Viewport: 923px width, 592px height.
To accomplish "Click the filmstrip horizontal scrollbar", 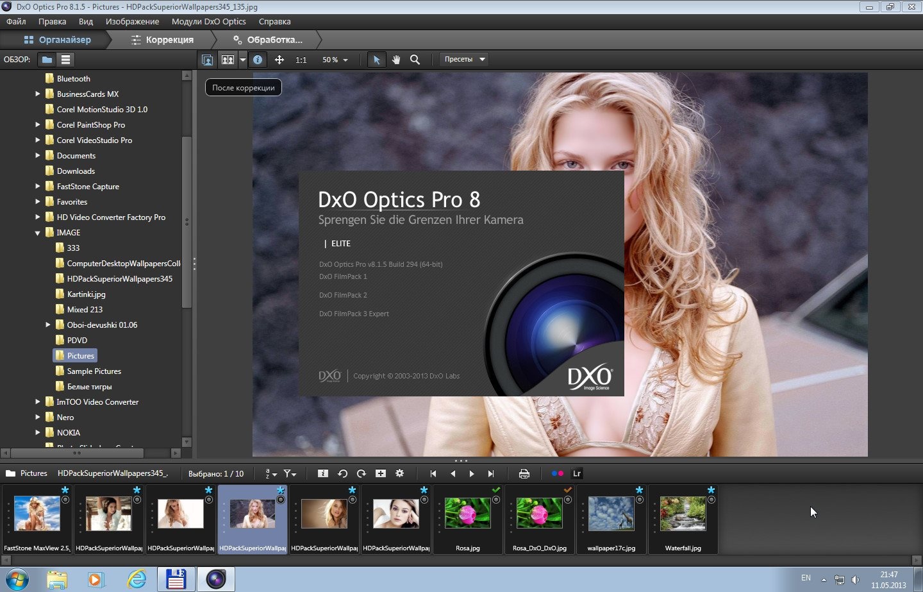I will [462, 560].
